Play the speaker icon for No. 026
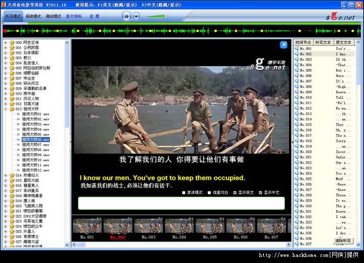Screen dimensions: 364x263 point(297,184)
